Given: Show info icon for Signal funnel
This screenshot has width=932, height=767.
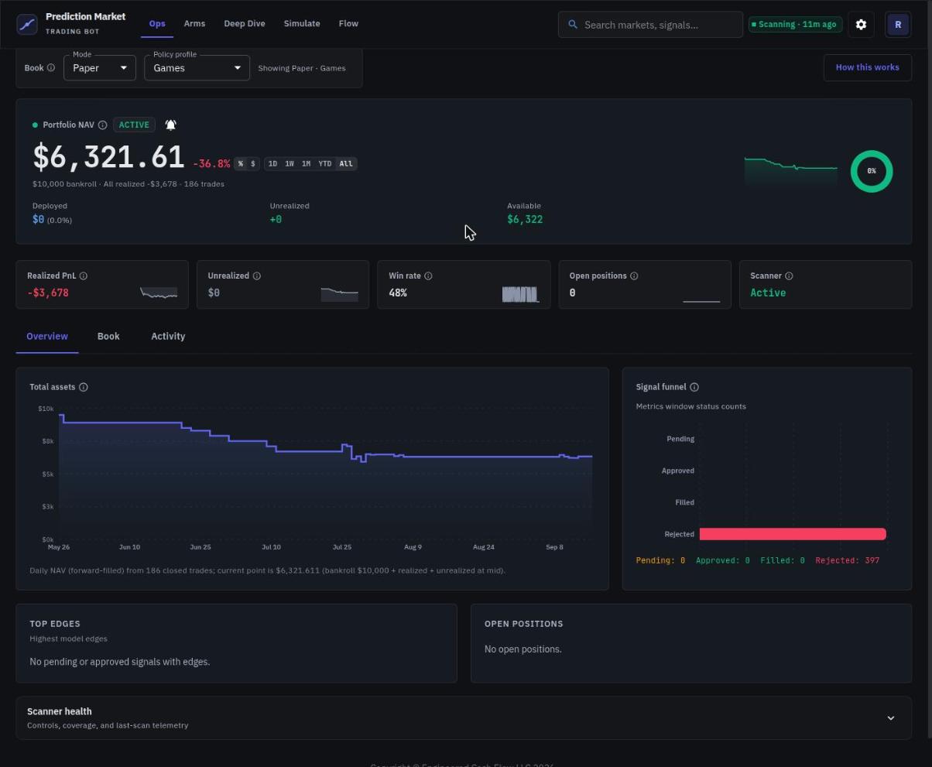Looking at the screenshot, I should click(694, 387).
